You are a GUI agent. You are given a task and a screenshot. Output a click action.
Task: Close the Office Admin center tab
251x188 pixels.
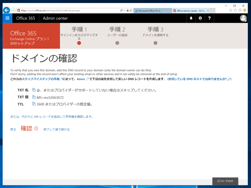click(x=208, y=11)
